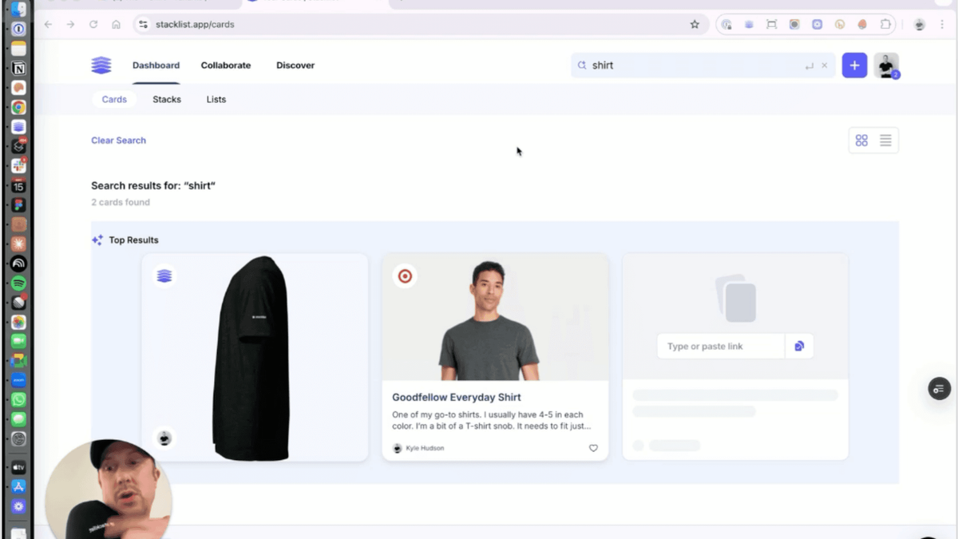
Task: Switch to grid view layout
Action: tap(861, 141)
